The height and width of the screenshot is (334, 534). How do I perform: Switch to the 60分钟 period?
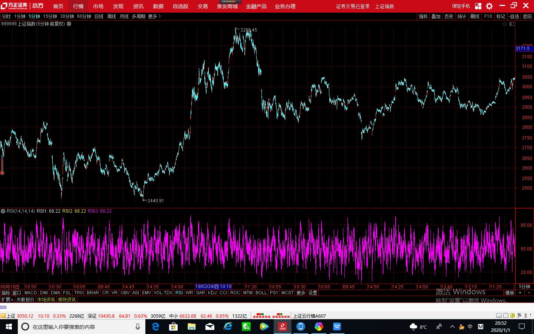tap(84, 16)
